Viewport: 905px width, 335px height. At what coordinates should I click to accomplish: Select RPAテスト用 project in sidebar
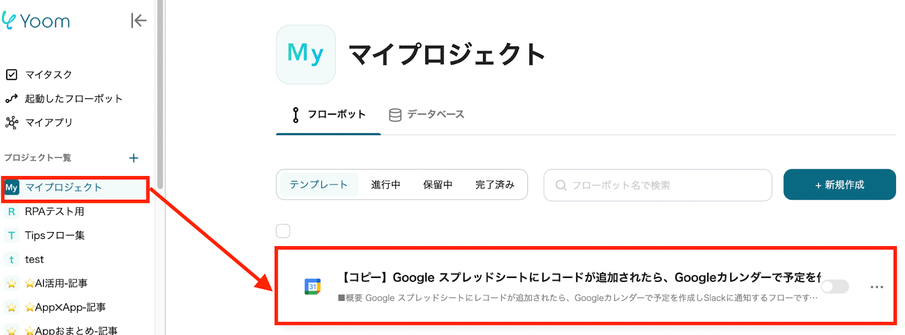[54, 212]
